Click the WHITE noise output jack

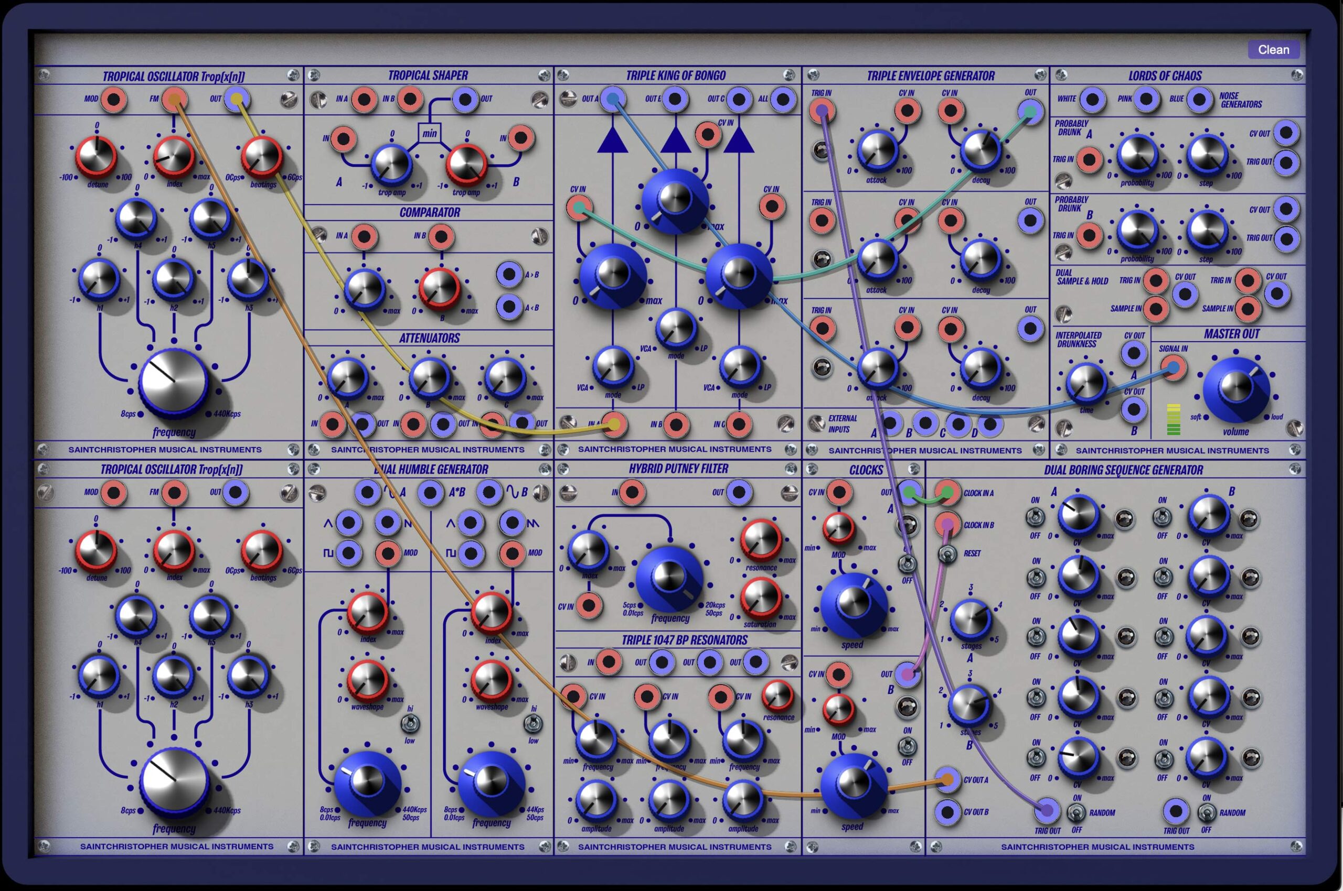(x=1092, y=100)
